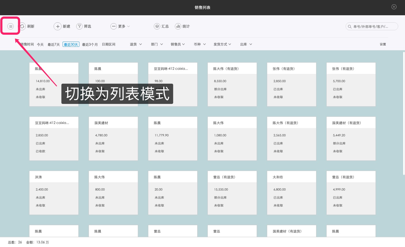This screenshot has height=247, width=405.
Task: Open the 币种 filter dropdown
Action: 200,44
